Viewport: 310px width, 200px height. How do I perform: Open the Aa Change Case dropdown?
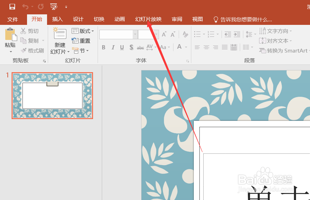(x=165, y=47)
